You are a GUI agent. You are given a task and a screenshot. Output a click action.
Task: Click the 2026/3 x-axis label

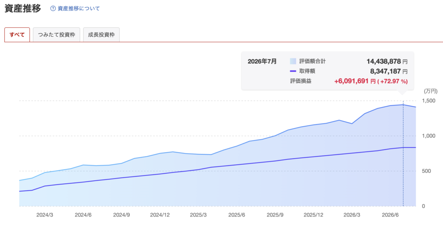(352, 215)
